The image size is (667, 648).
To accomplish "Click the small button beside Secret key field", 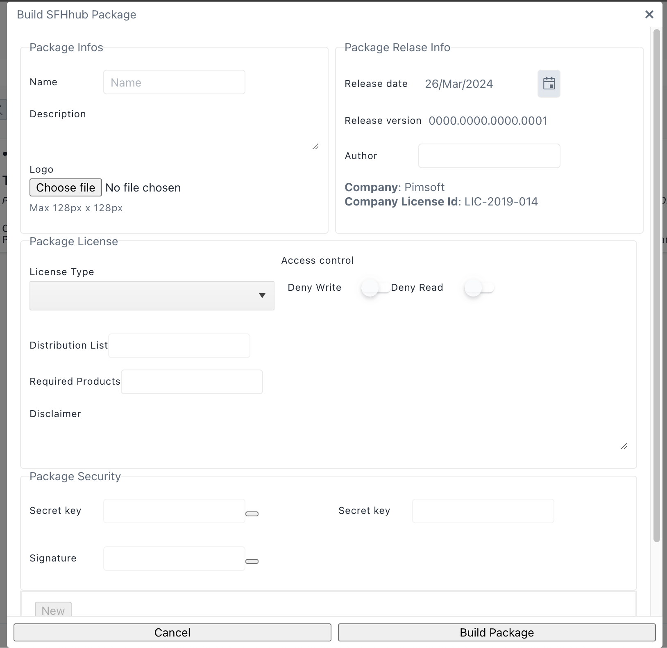I will pos(252,514).
